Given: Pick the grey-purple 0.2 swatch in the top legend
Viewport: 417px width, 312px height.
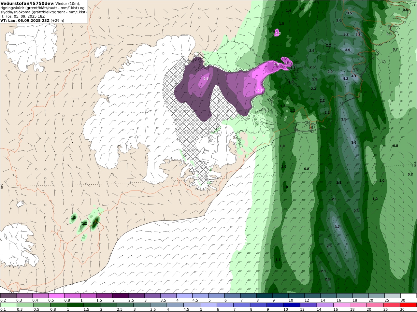Looking at the screenshot, I should tap(8, 296).
